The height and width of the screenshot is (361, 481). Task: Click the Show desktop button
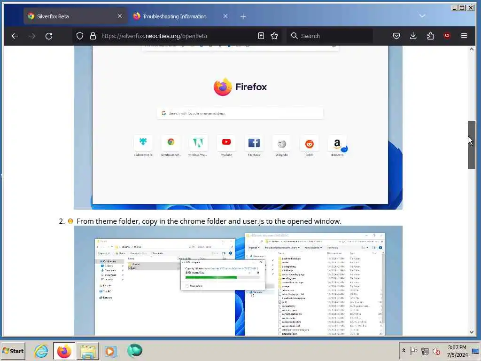[476, 351]
